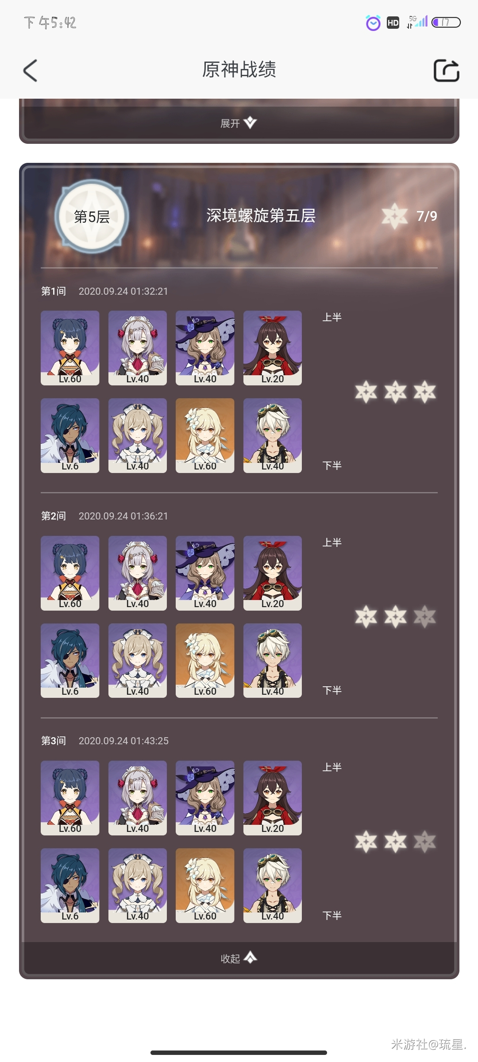478x1062 pixels.
Task: Select Bennett Lv.40 portrait in chamber 1
Action: pos(273,435)
